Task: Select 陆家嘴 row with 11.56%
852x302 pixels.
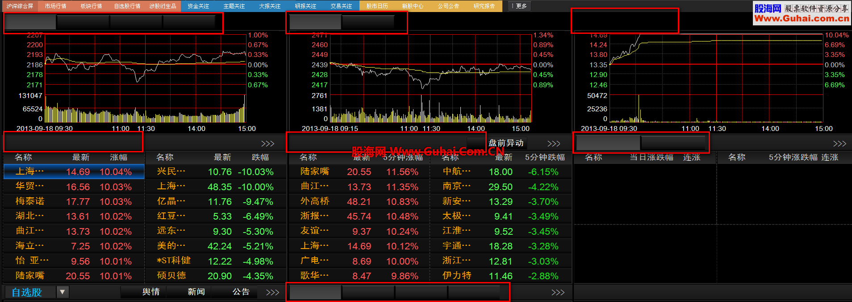Action: pyautogui.click(x=359, y=171)
